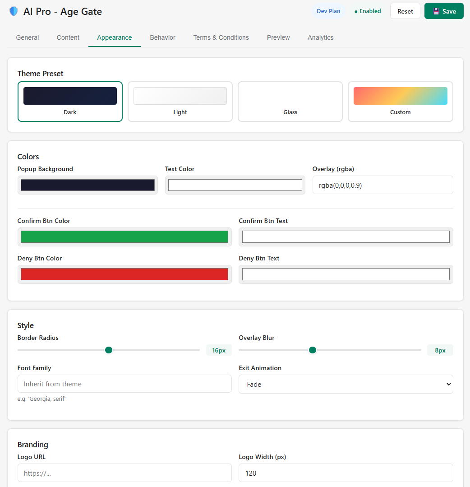Adjust the Border Radius slider
Image resolution: width=470 pixels, height=487 pixels.
108,350
